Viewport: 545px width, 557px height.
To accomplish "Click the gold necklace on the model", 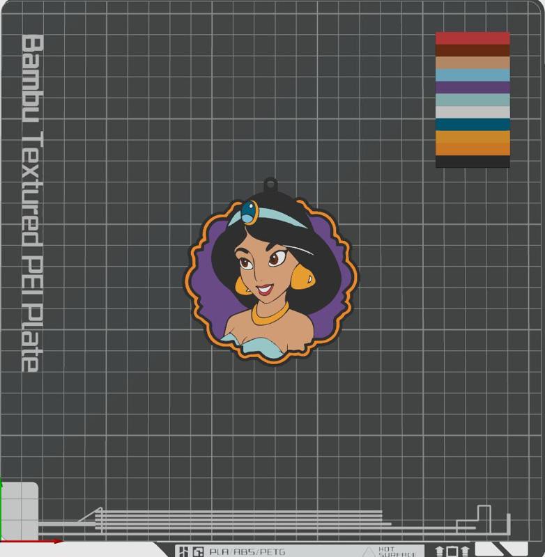I will [270, 314].
